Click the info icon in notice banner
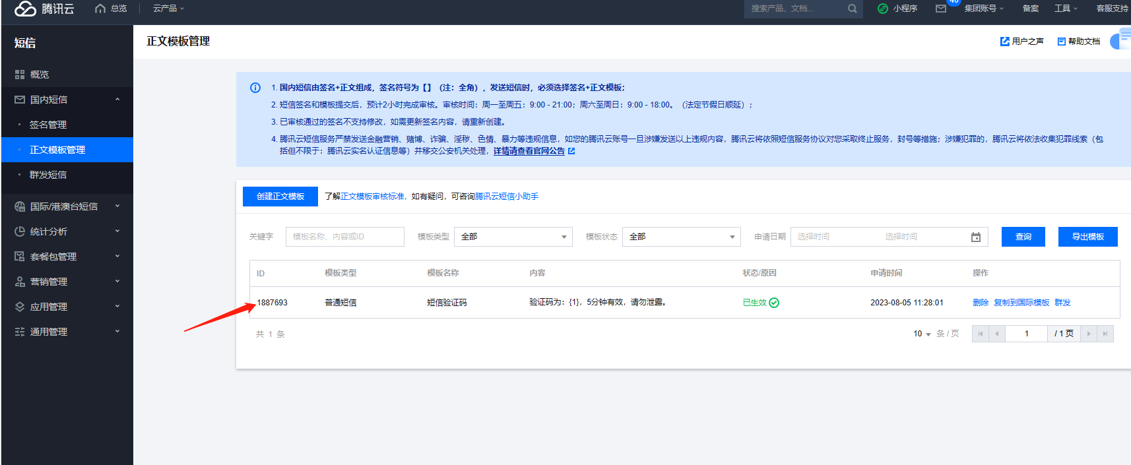 click(255, 88)
